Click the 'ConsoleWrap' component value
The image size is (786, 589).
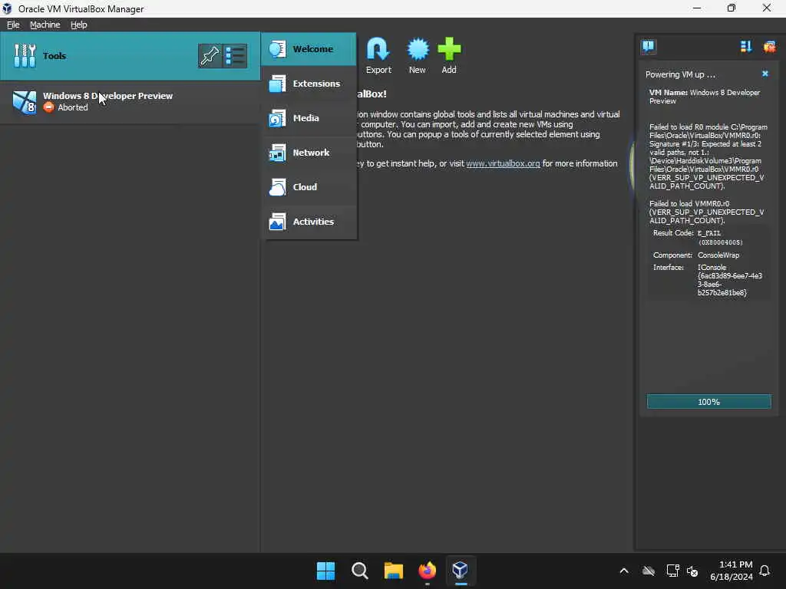point(718,255)
